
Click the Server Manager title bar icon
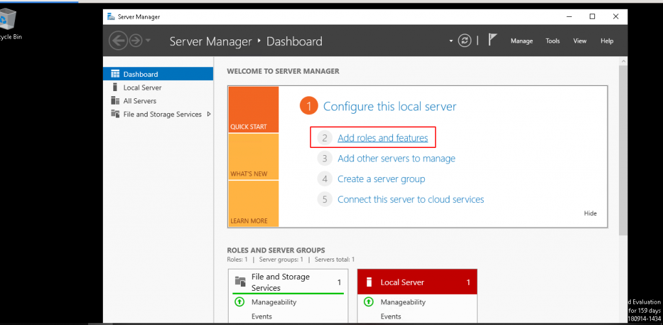point(111,16)
